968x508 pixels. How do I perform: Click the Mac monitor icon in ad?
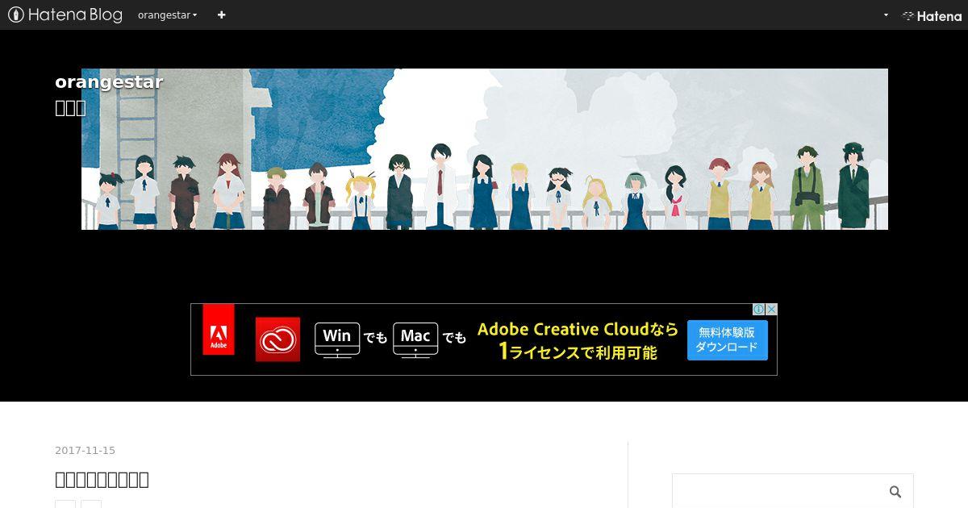coord(415,339)
